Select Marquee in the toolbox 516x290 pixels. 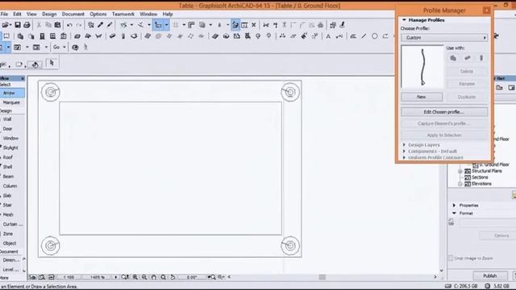[11, 102]
